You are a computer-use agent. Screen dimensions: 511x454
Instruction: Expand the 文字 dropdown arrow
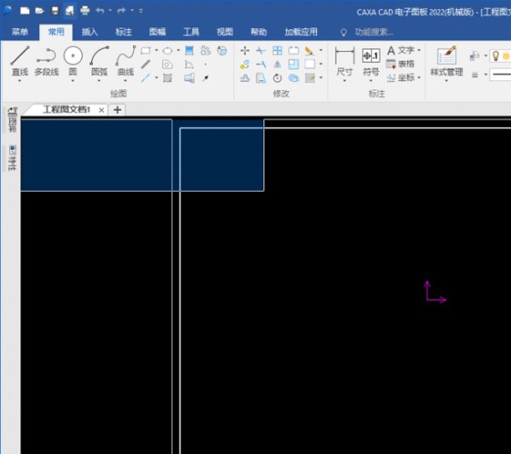coord(419,50)
